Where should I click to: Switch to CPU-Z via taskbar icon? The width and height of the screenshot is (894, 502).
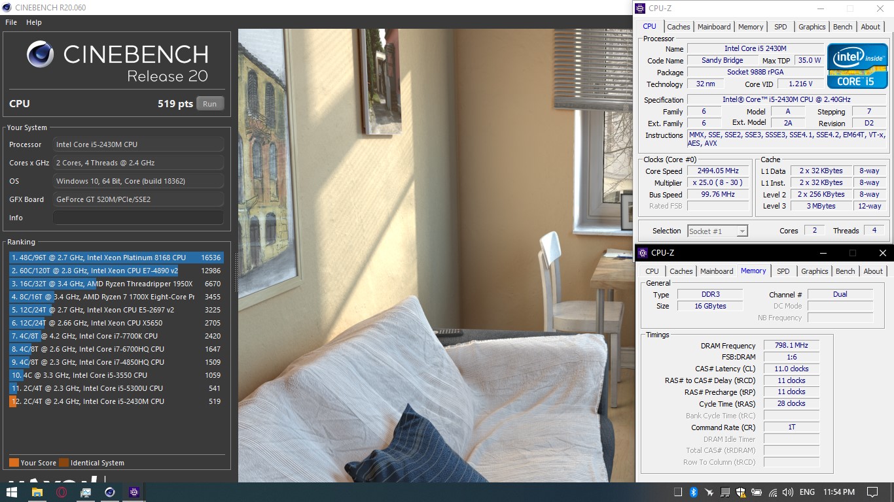(x=134, y=492)
